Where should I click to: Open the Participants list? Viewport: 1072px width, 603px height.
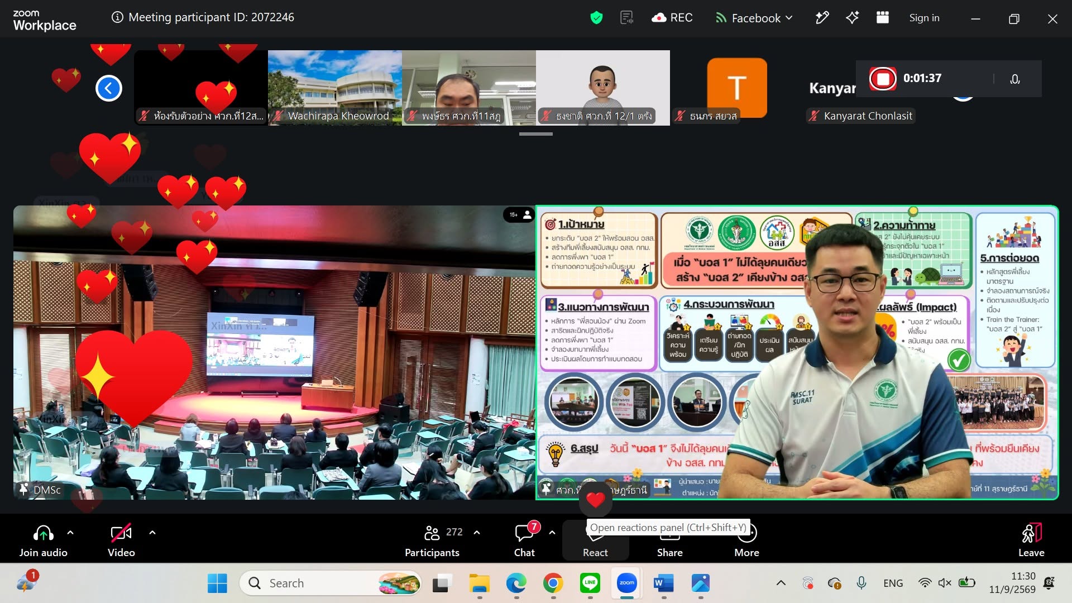click(432, 540)
